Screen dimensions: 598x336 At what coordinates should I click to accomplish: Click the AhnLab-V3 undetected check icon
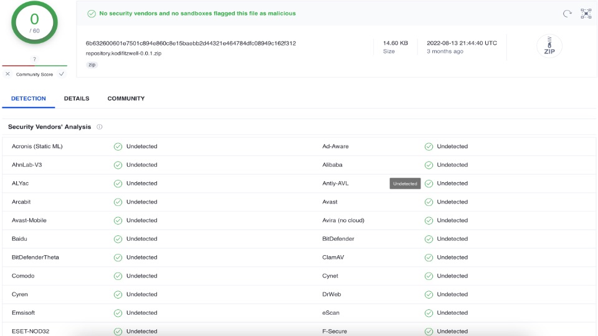coord(118,165)
